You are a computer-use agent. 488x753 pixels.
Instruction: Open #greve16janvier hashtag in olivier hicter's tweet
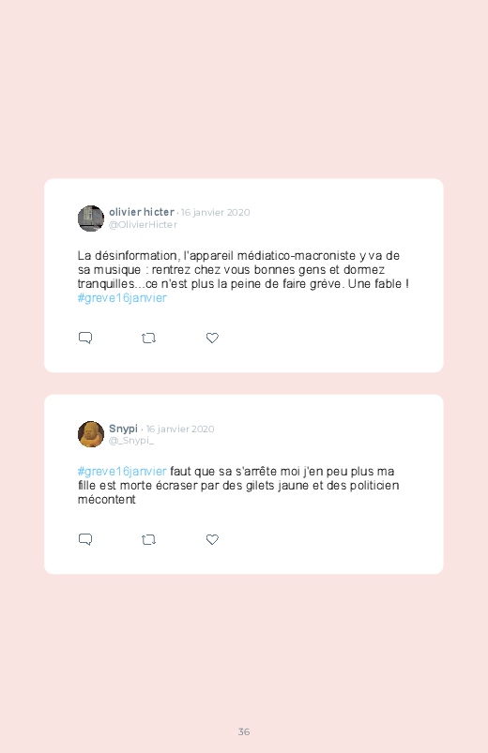click(x=122, y=298)
